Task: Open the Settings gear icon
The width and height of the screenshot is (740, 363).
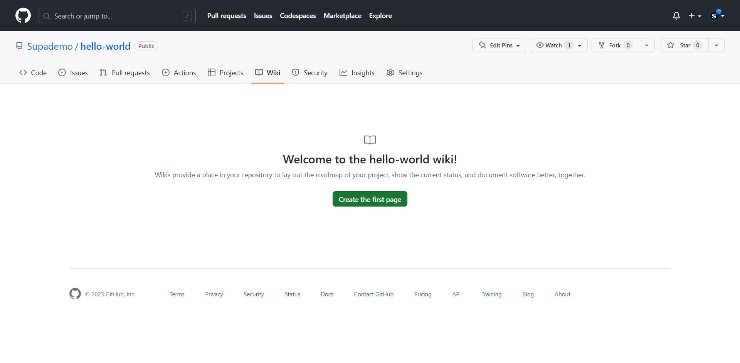Action: click(390, 72)
